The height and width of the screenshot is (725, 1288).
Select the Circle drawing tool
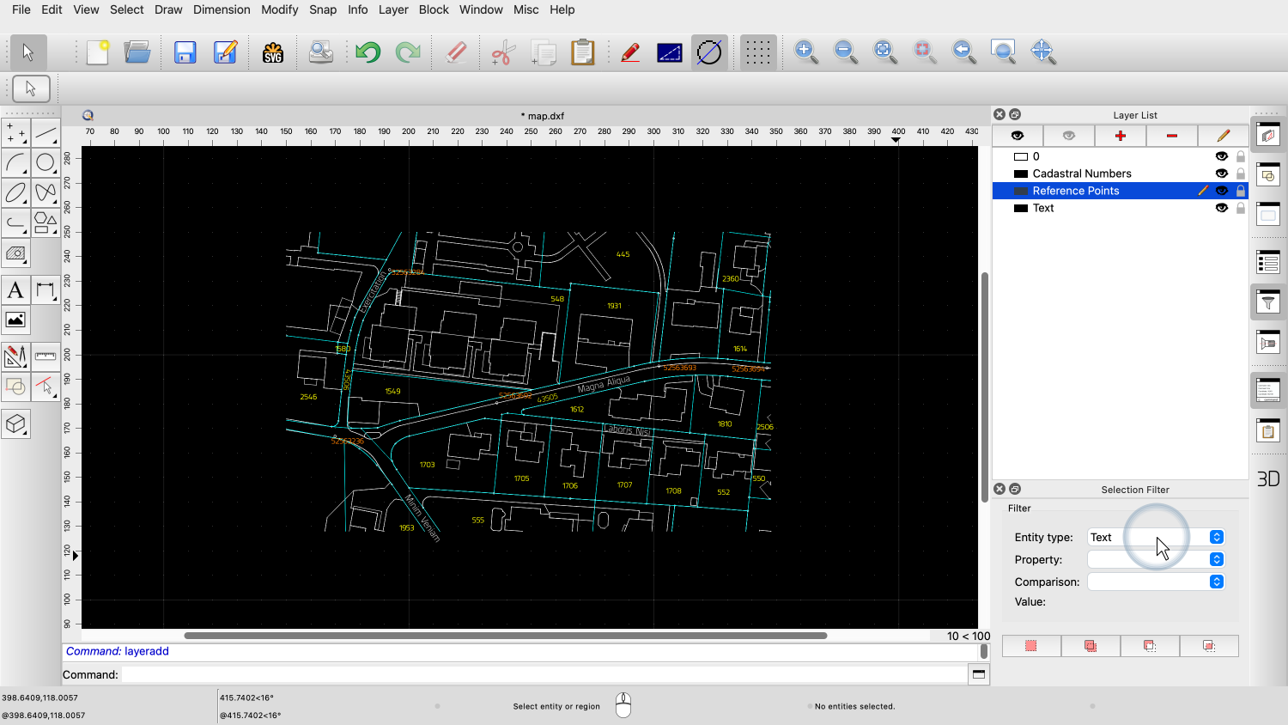[x=46, y=162]
